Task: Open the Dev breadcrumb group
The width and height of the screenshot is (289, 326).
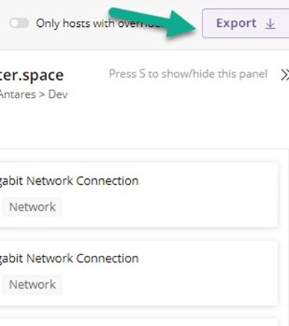Action: (x=58, y=95)
